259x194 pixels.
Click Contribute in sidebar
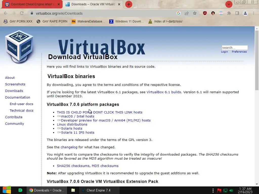click(x=14, y=117)
